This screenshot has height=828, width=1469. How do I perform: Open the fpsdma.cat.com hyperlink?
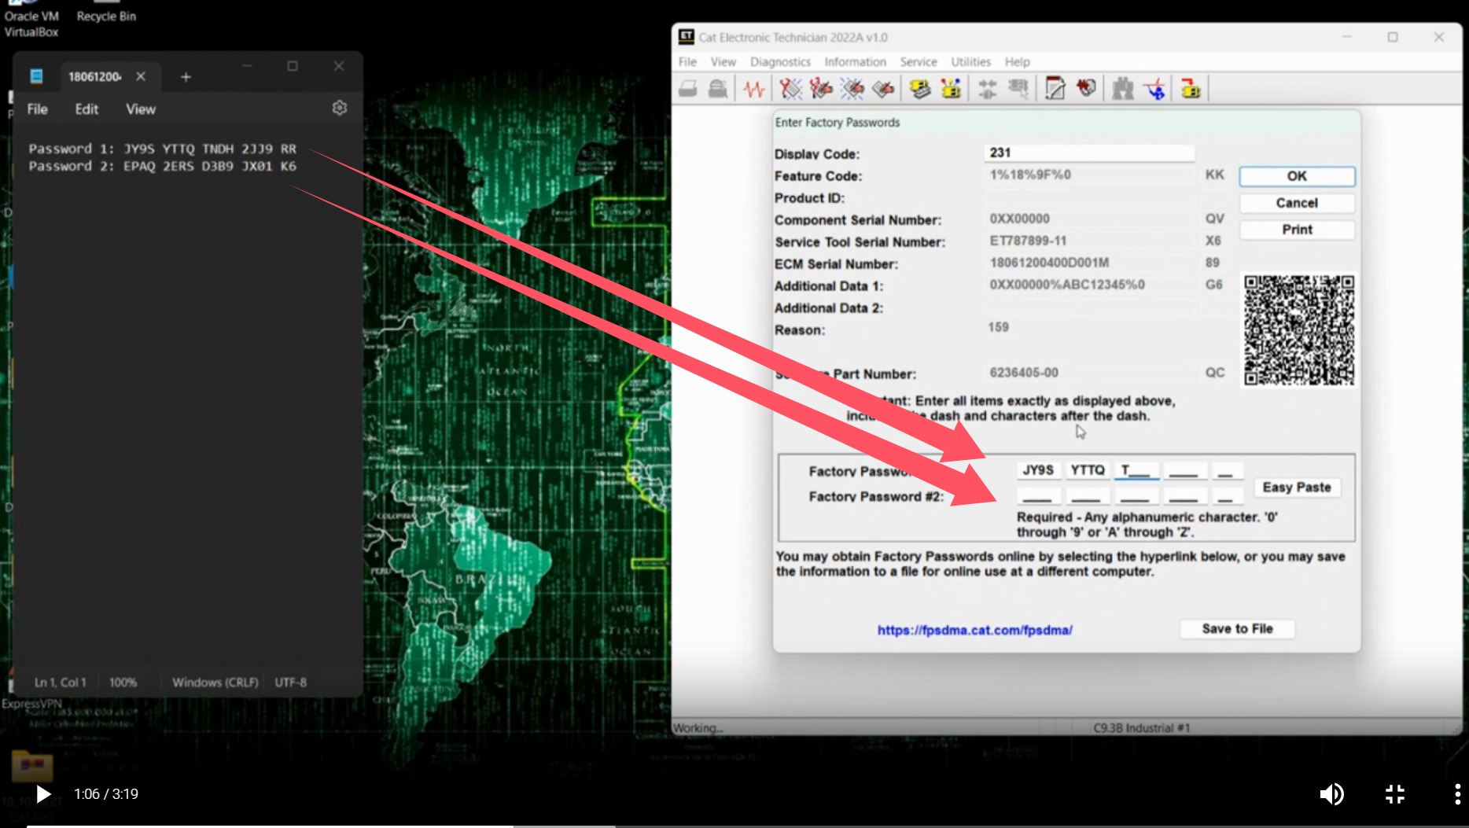pyautogui.click(x=974, y=630)
